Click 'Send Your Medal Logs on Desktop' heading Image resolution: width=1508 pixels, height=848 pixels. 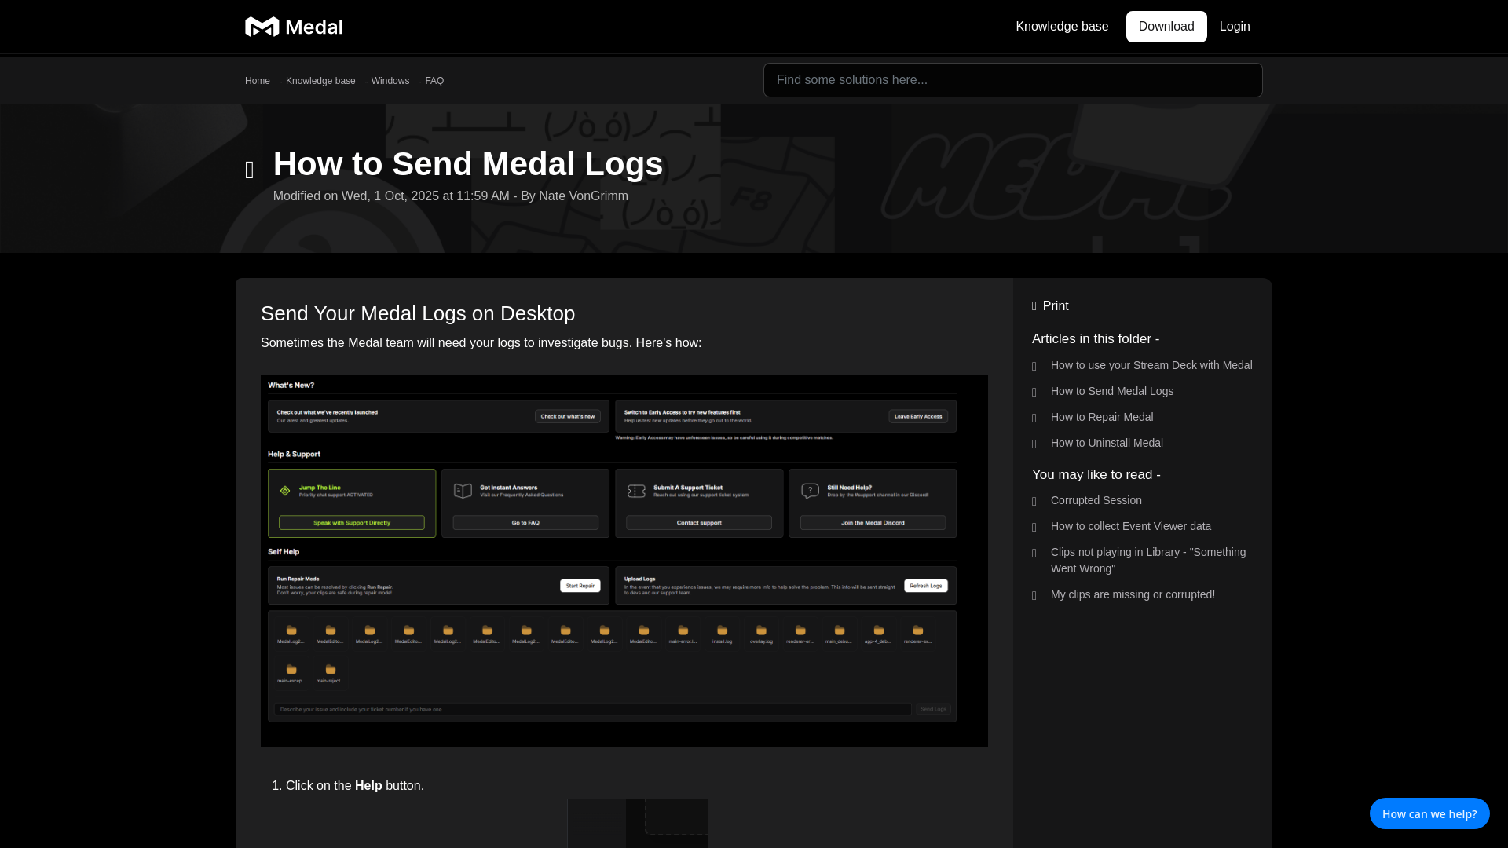click(x=418, y=313)
